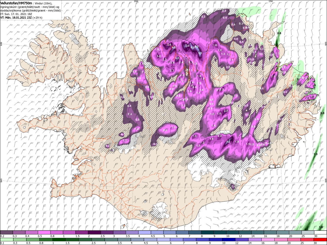The height and width of the screenshot is (245, 327).
Task: Click the pale green 0.1 swatch in the lower rain legend row
Action: pyautogui.click(x=7, y=239)
